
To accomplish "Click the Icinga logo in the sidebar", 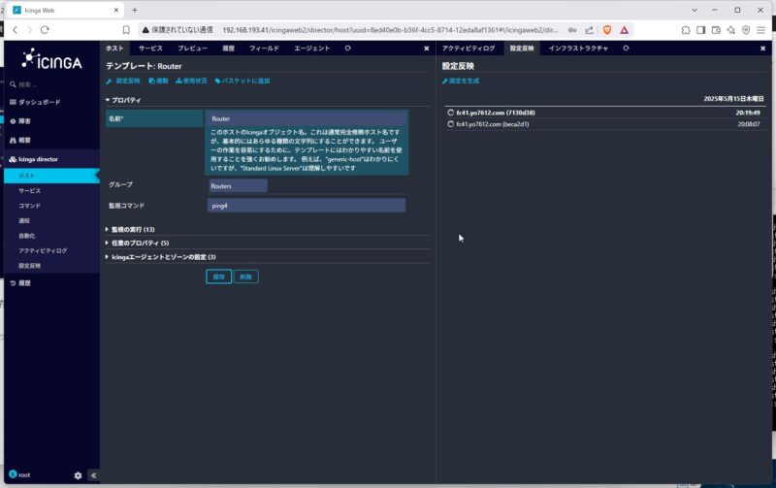I will (51, 59).
